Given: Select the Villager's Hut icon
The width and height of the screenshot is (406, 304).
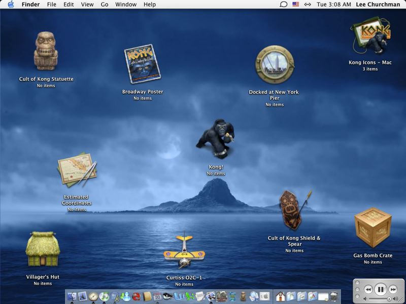Looking at the screenshot, I should pos(43,249).
